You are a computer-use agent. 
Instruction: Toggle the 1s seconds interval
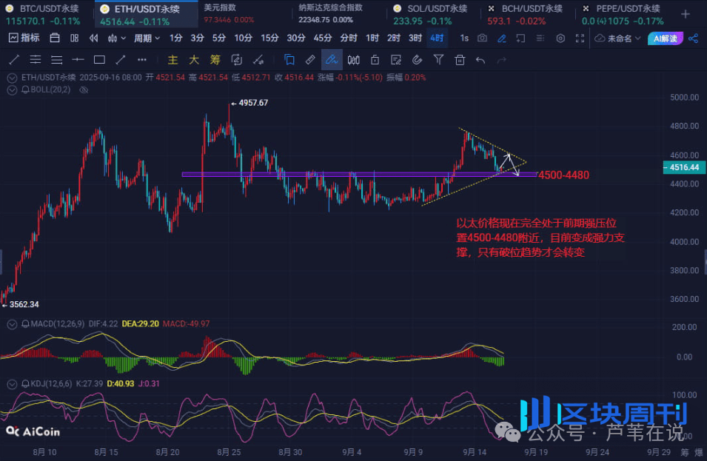pos(464,38)
